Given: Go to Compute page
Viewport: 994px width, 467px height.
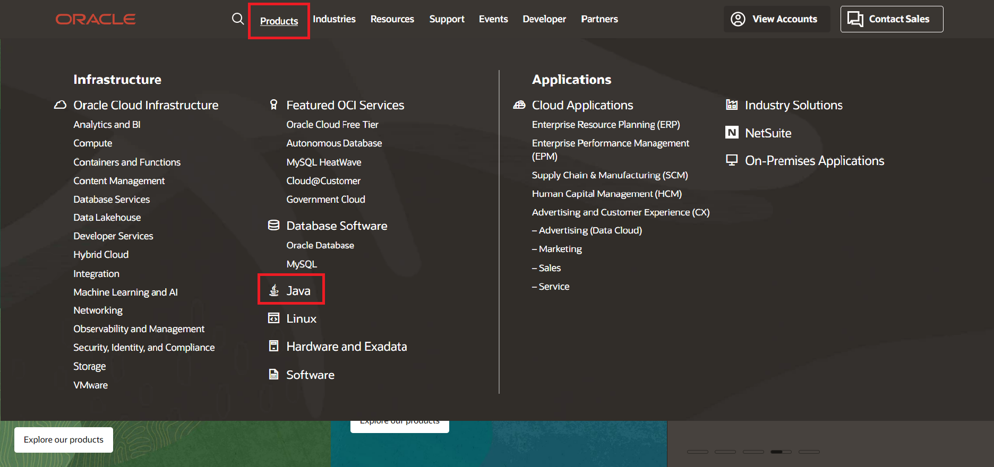Looking at the screenshot, I should pyautogui.click(x=93, y=143).
